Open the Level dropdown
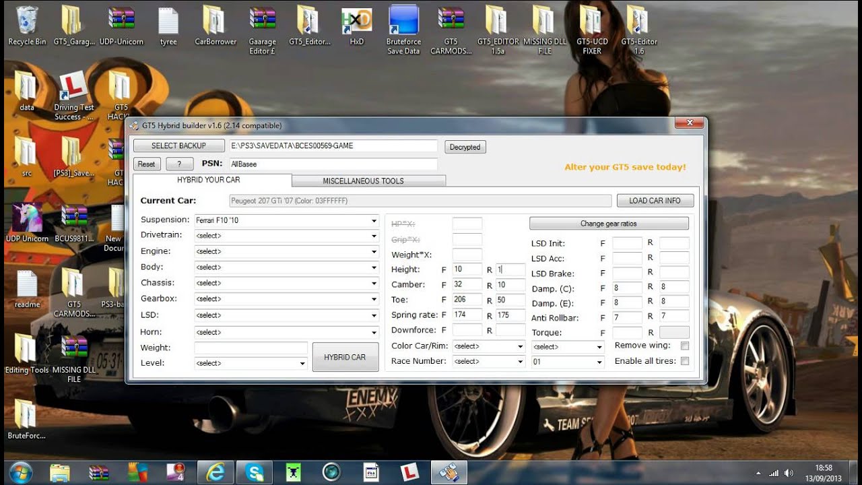This screenshot has width=862, height=485. tap(251, 363)
